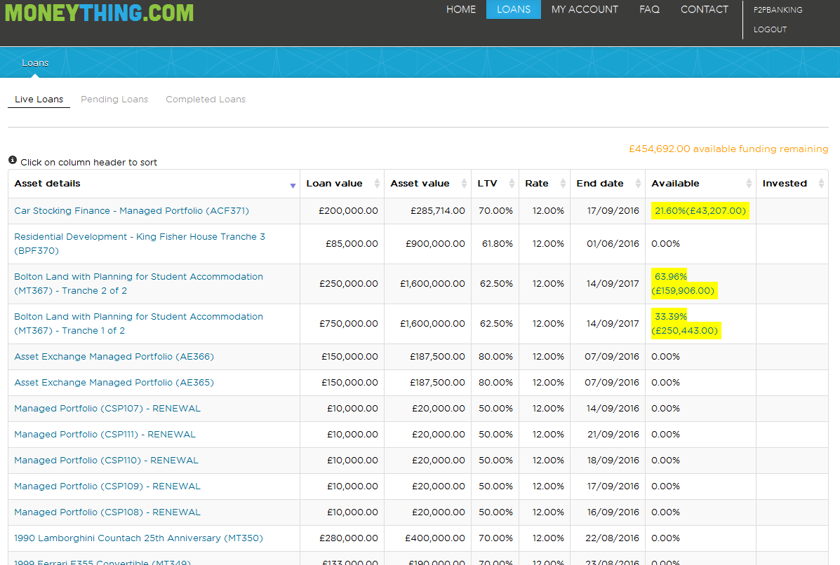Click the Asset details column header text
Screen dimensions: 840x565
[x=47, y=184]
